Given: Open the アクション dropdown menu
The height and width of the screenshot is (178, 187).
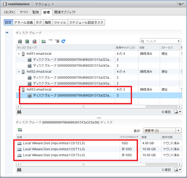Looking at the screenshot, I should click(44, 4).
